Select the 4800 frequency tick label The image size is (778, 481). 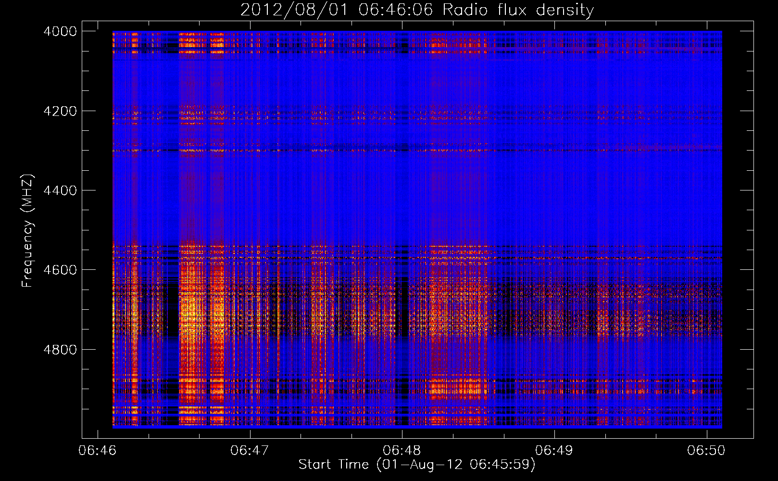(x=60, y=350)
